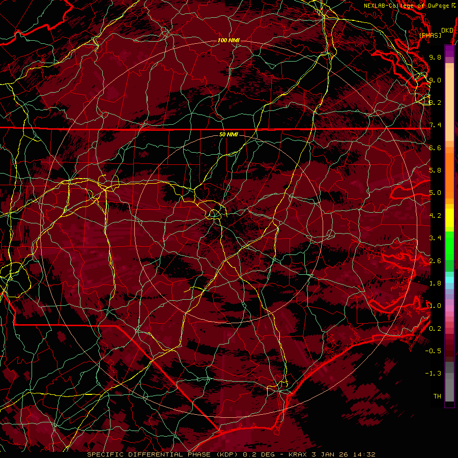Viewport: 458px width, 458px height.
Task: Click the 1.0 value on color scale
Action: (435, 306)
